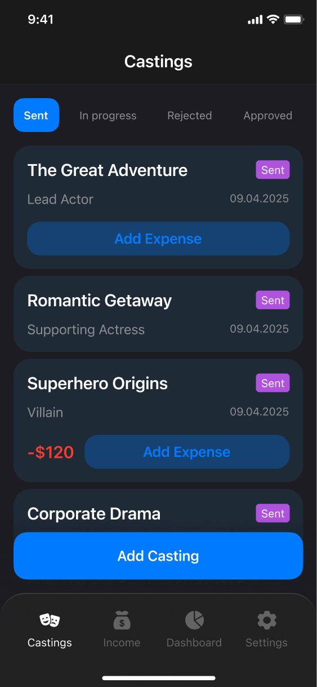This screenshot has width=317, height=687.
Task: Tap the Sent badge on Superhero Origins
Action: (x=273, y=384)
